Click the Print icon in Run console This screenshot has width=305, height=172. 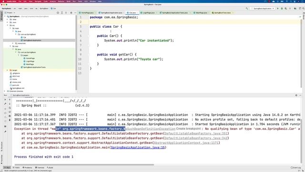tap(10, 116)
